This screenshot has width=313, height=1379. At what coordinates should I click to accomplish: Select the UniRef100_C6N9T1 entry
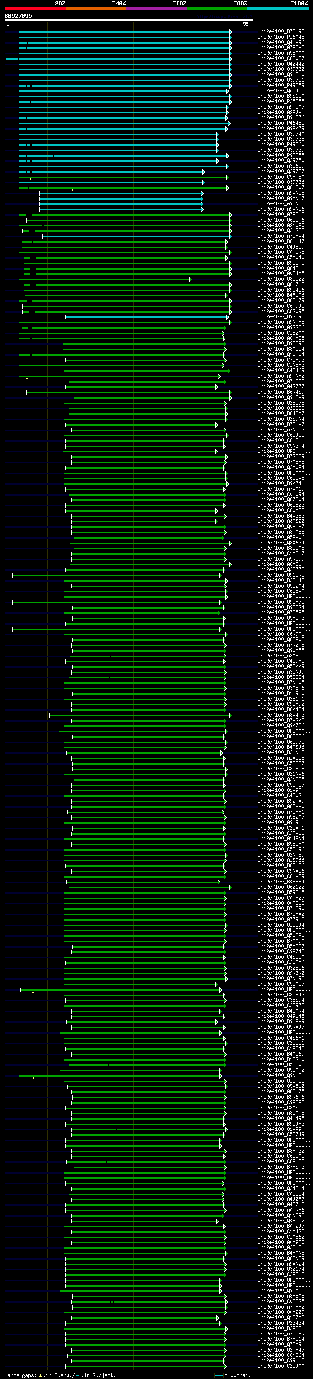coord(281,634)
